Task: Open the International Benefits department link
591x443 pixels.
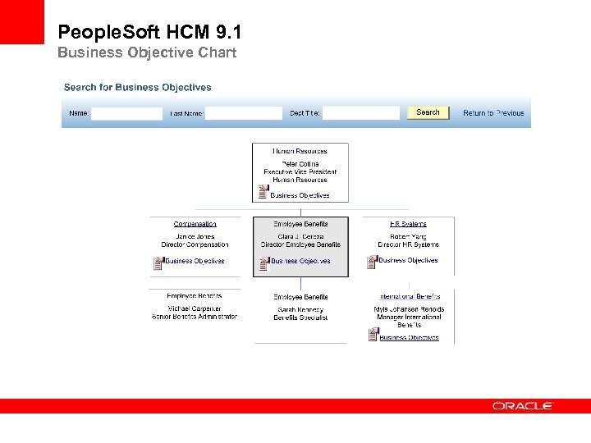Action: click(x=410, y=296)
